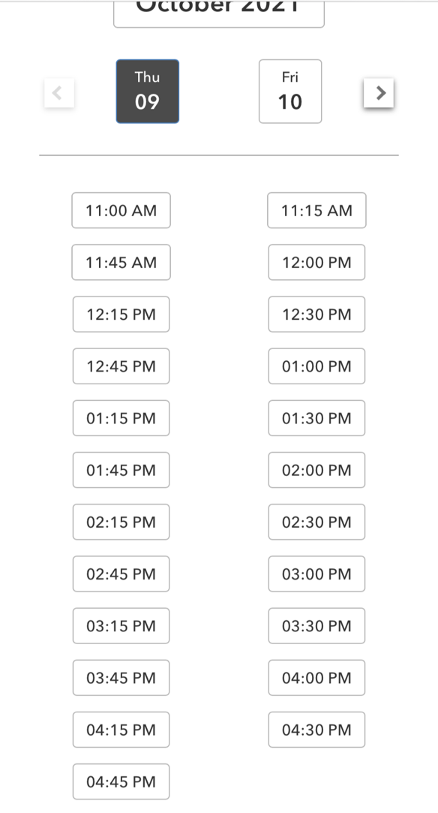Viewport: 438px width, 813px height.
Task: Select the 02:00 PM time slot
Action: pos(316,470)
